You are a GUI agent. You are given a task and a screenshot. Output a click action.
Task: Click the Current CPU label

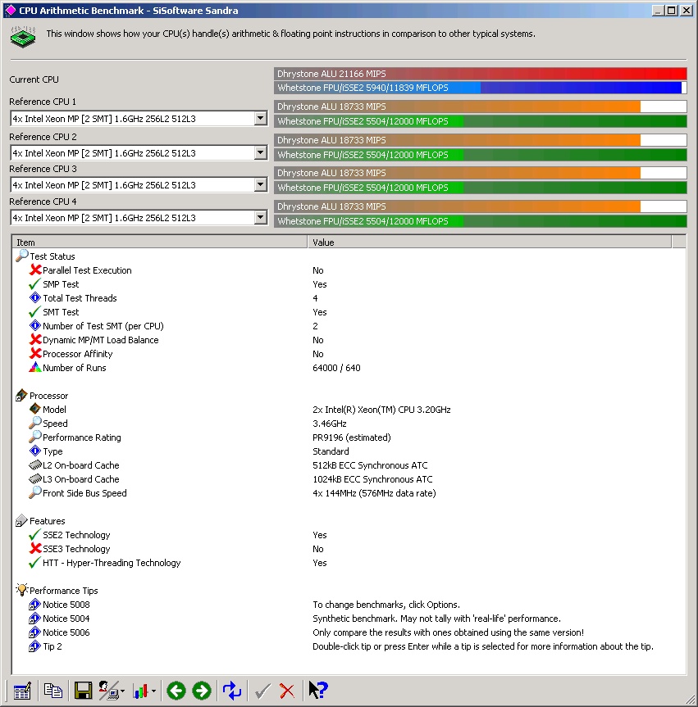coord(34,79)
